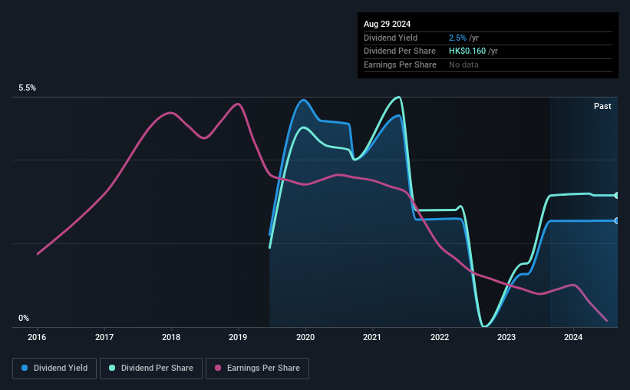Click the 2019 tick on the time axis
The height and width of the screenshot is (390, 630).
(x=238, y=337)
